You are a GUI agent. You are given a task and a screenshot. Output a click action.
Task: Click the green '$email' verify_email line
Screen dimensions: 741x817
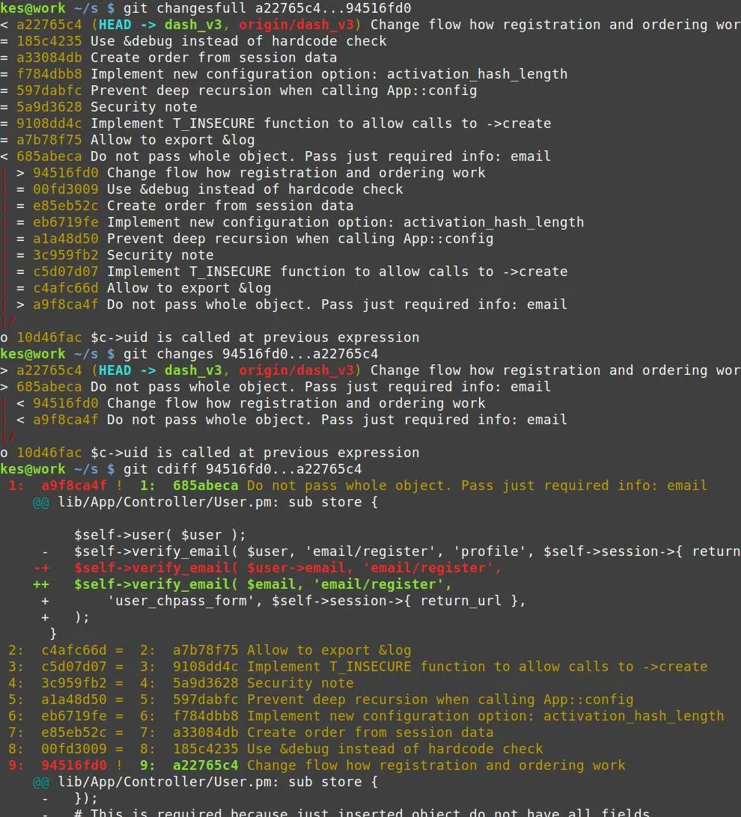click(x=243, y=584)
